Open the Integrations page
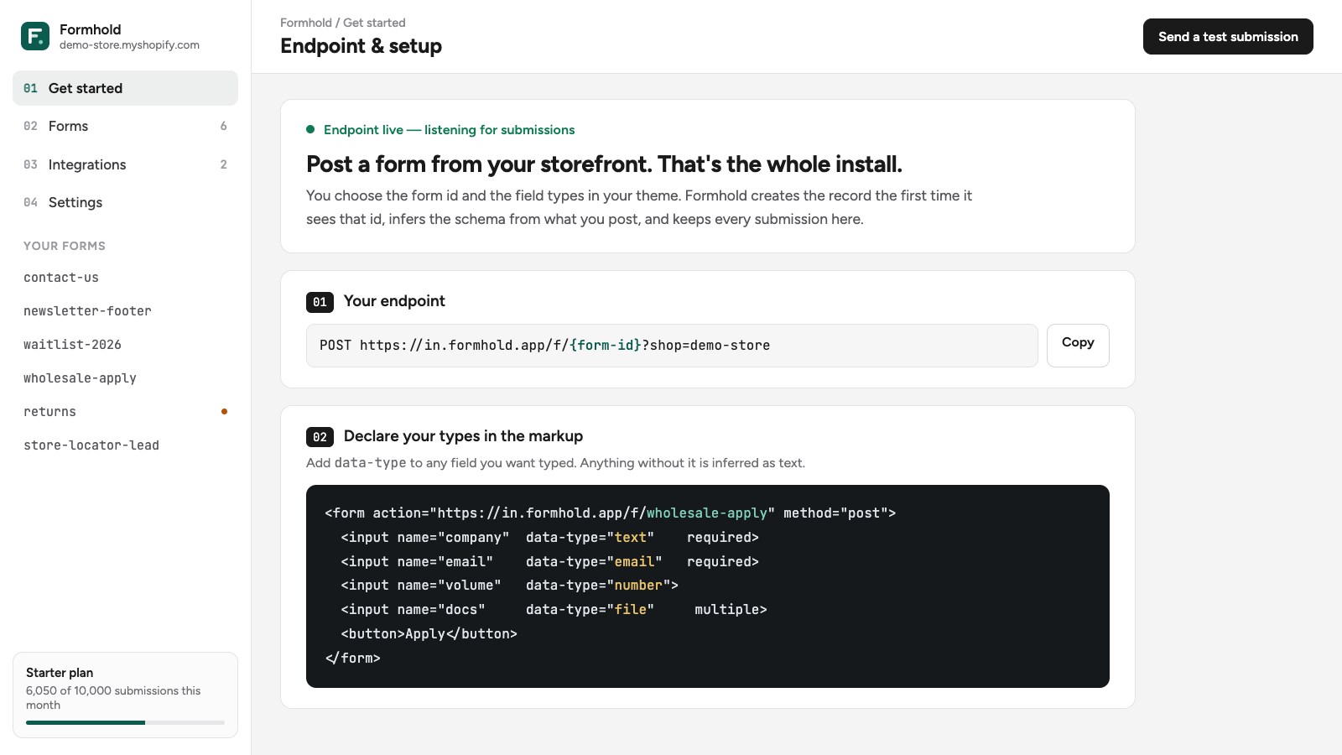Image resolution: width=1342 pixels, height=755 pixels. (x=125, y=164)
